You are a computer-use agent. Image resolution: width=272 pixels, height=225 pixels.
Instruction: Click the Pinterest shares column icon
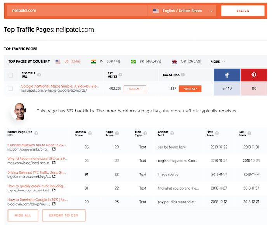click(x=254, y=75)
